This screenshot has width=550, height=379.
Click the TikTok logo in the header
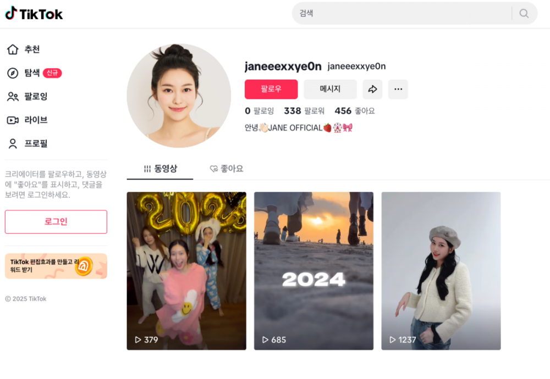(x=34, y=14)
